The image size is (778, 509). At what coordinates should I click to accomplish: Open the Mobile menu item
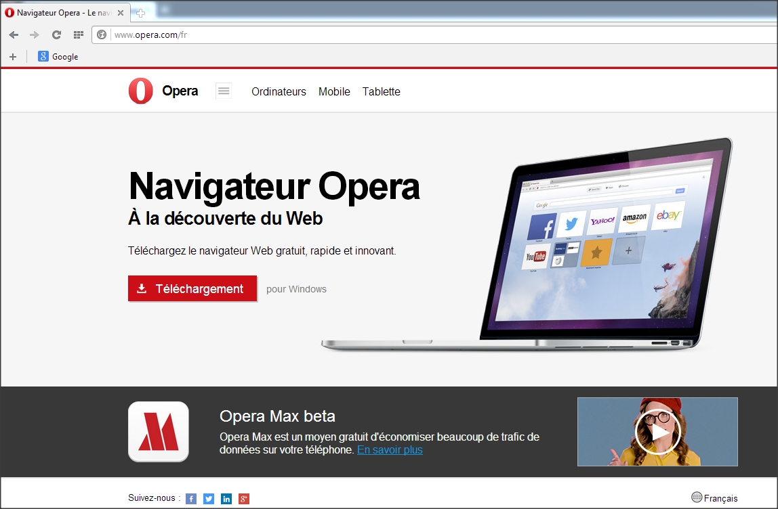coord(334,91)
